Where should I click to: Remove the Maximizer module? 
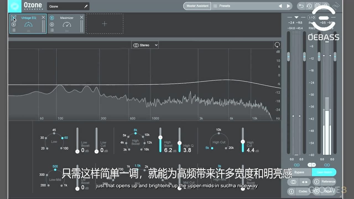82,17
